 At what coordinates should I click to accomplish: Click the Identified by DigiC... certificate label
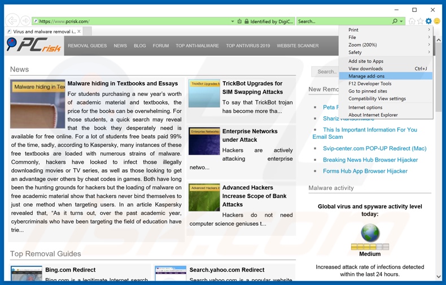tap(272, 21)
